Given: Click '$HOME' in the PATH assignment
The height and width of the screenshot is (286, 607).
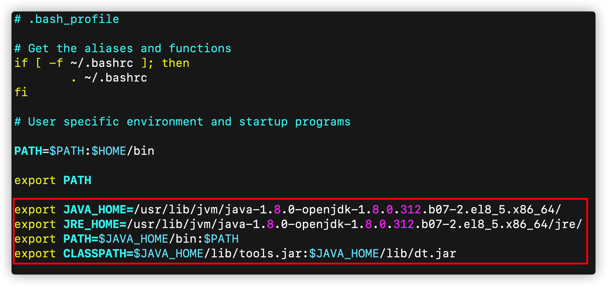Looking at the screenshot, I should tap(109, 151).
